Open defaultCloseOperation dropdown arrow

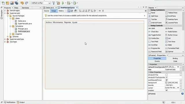tap(178, 67)
